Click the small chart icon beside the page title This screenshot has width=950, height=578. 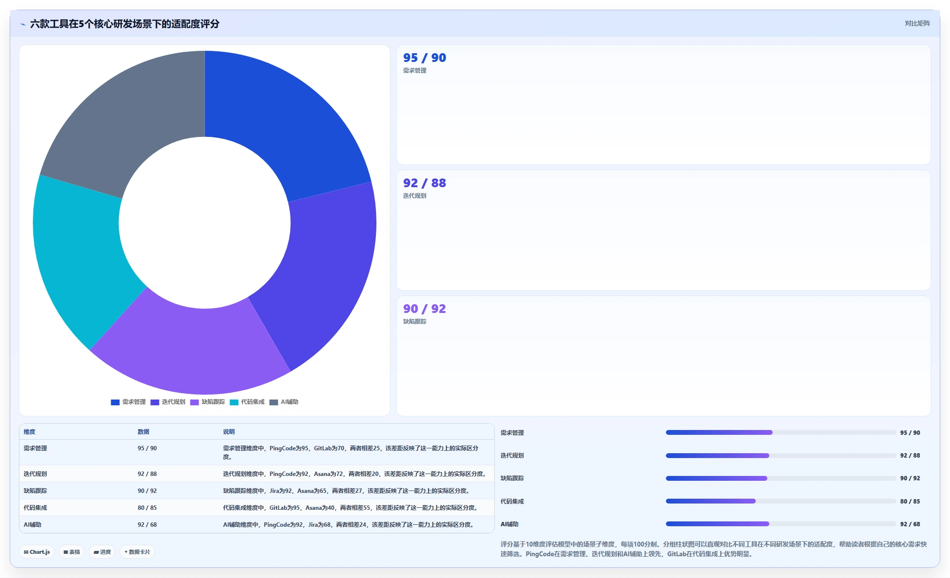tap(23, 24)
